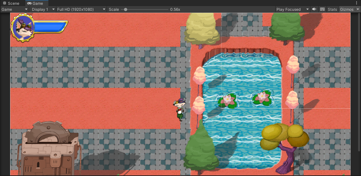The width and height of the screenshot is (361, 176).
Task: Click the blue health bar
Action: 50,27
